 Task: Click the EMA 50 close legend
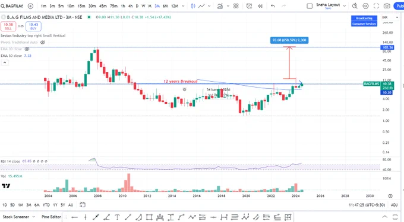pyautogui.click(x=11, y=56)
